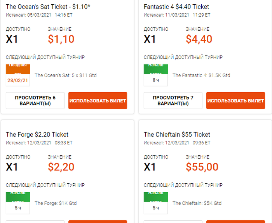Open The Forge: $1K Gtd tournament

[56, 203]
